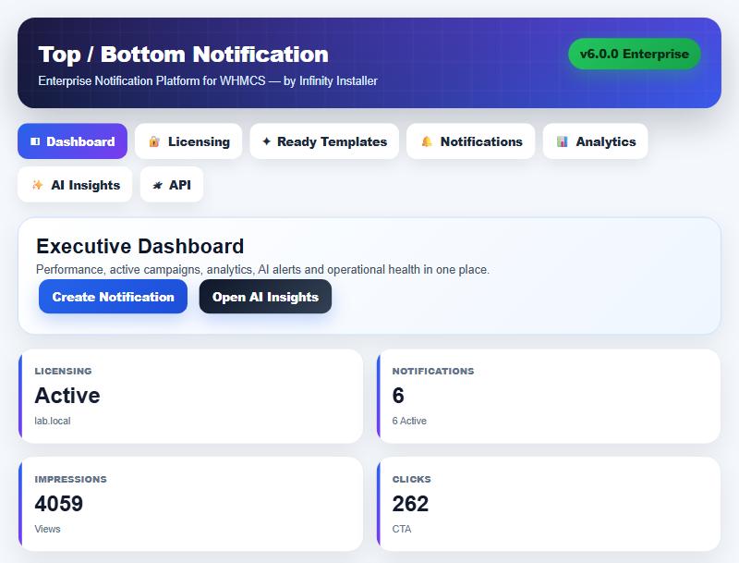Open the Notifications tab
Screen dimensions: 739x563
click(x=471, y=141)
